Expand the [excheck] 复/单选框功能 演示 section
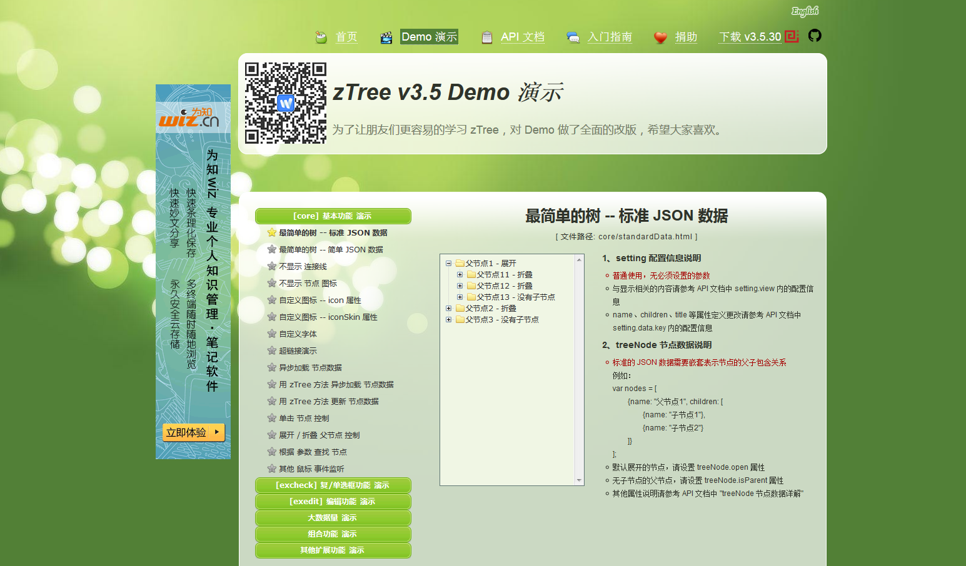This screenshot has height=566, width=966. click(x=333, y=485)
